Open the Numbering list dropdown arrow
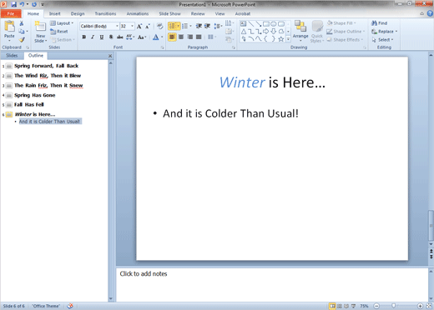This screenshot has width=434, height=310. [190, 26]
